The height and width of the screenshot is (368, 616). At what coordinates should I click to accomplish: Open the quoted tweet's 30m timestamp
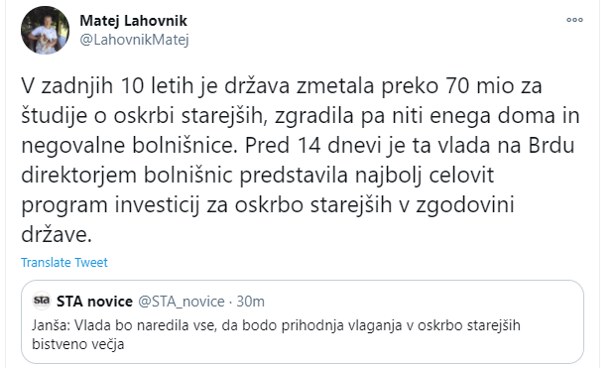(x=251, y=302)
